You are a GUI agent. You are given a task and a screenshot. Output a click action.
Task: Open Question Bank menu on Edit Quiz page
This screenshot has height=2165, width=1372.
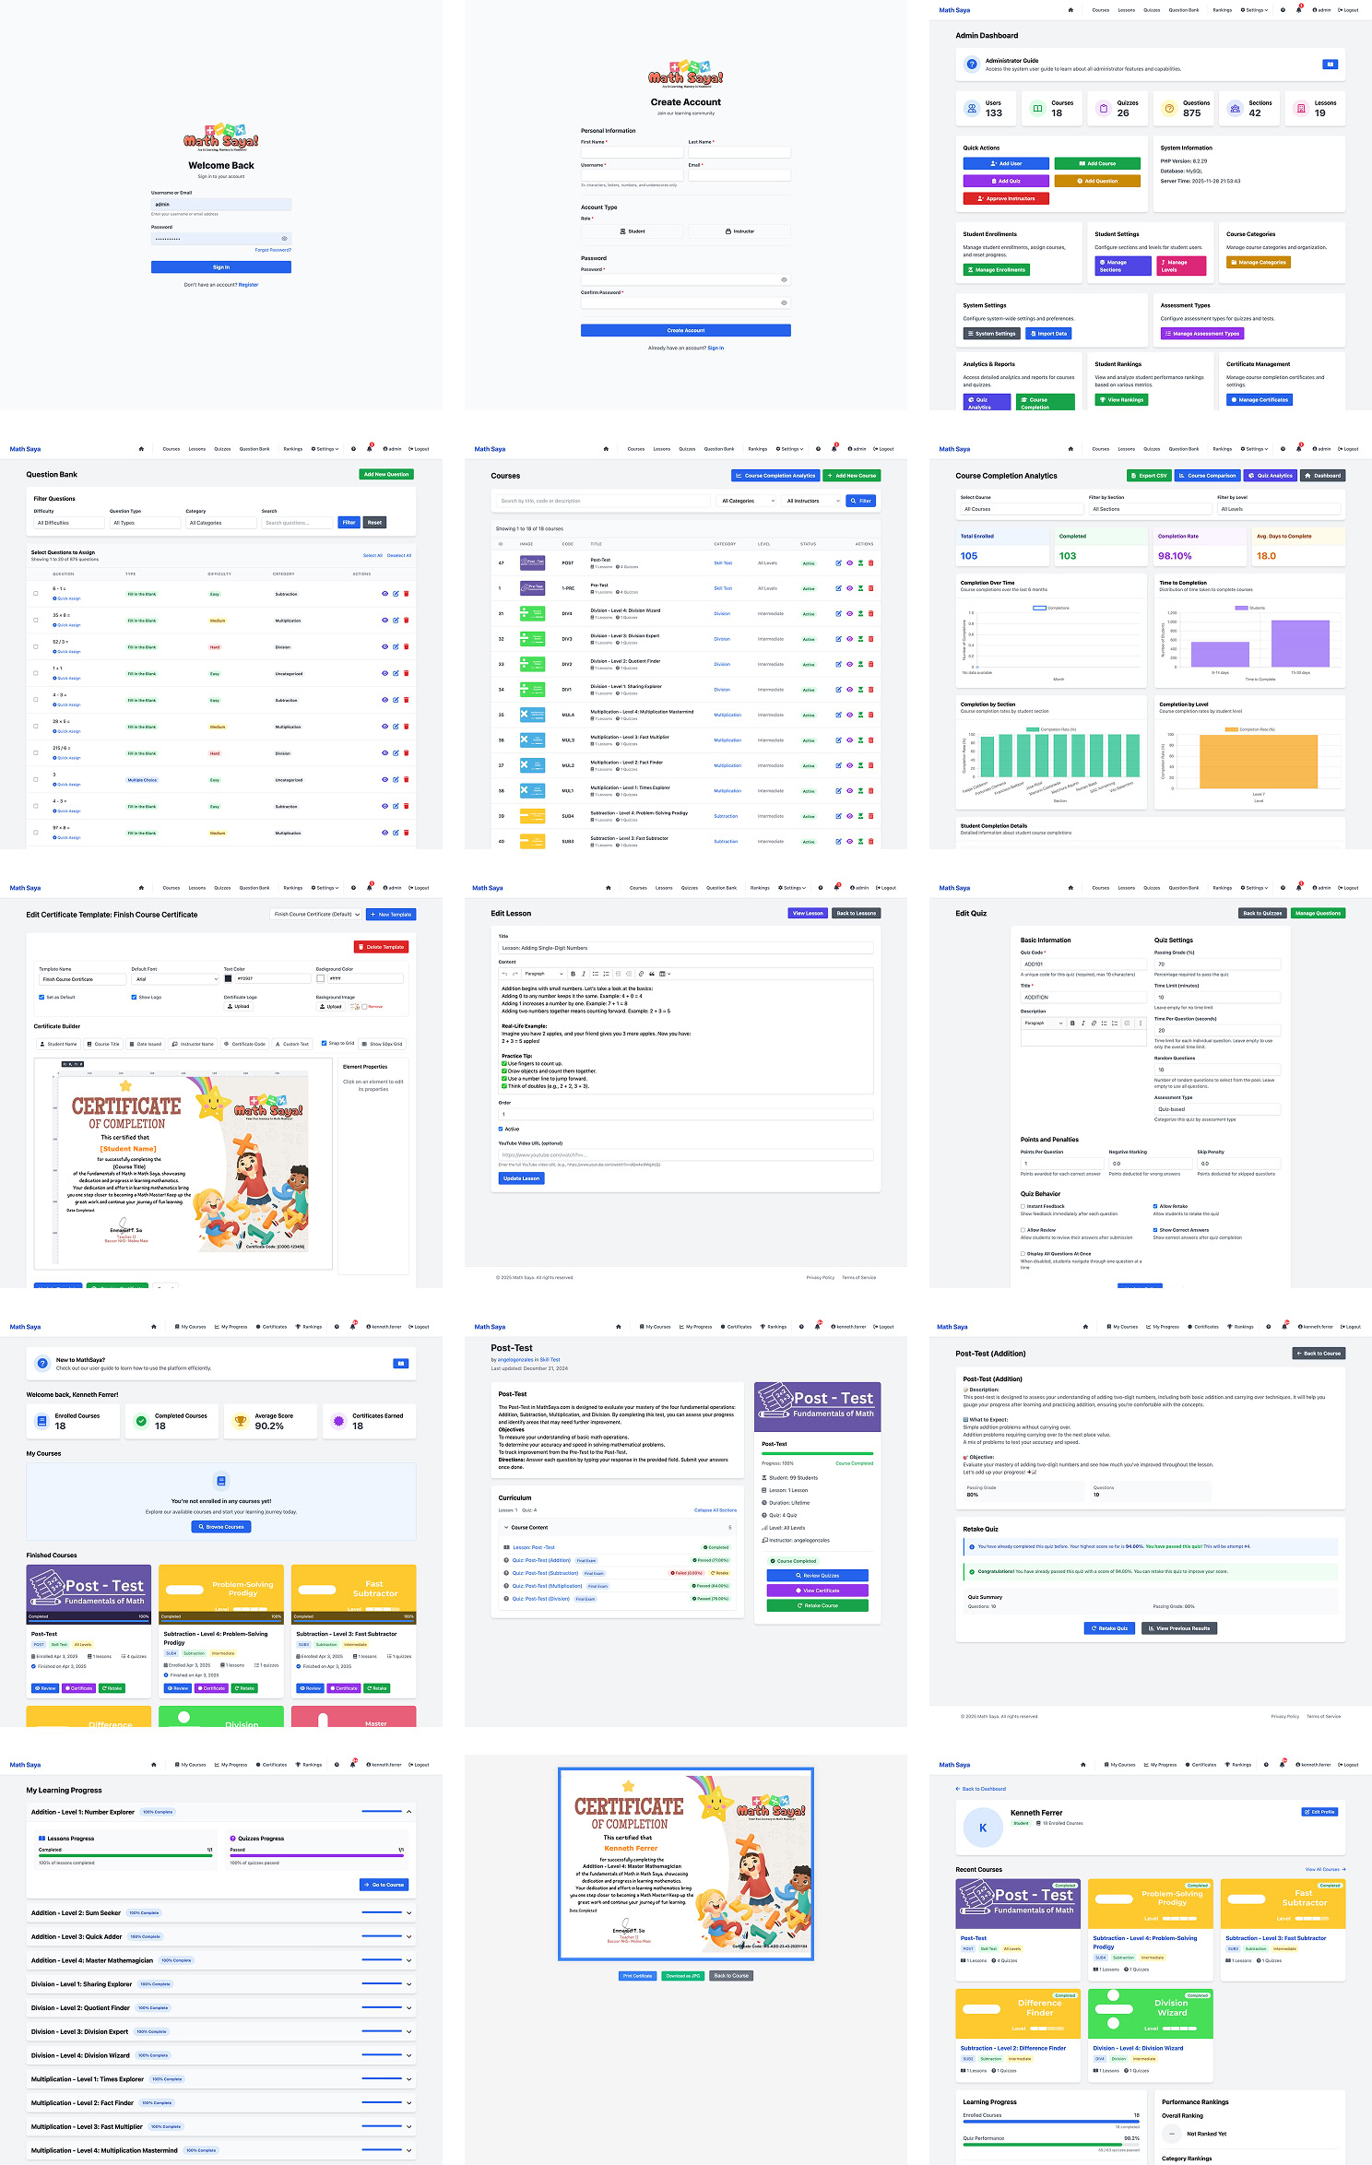[1184, 888]
